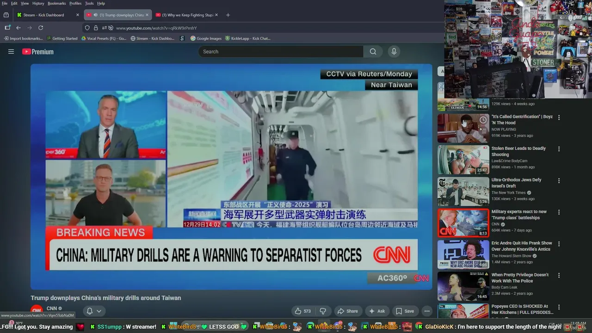Image resolution: width=592 pixels, height=333 pixels.
Task: Close the Stream - Kick Dashboard tab
Action: pyautogui.click(x=78, y=15)
